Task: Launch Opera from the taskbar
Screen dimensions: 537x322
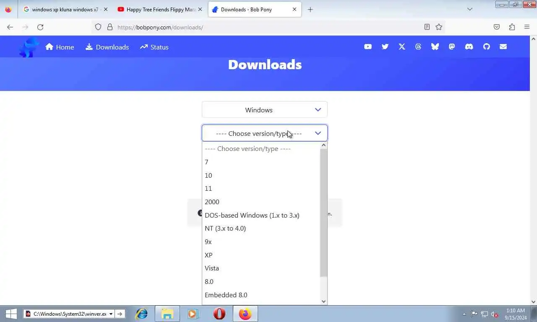Action: point(219,314)
